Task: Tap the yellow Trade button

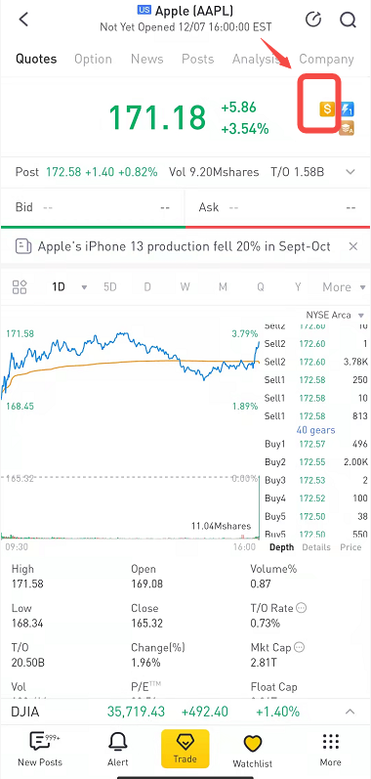Action: point(185,748)
